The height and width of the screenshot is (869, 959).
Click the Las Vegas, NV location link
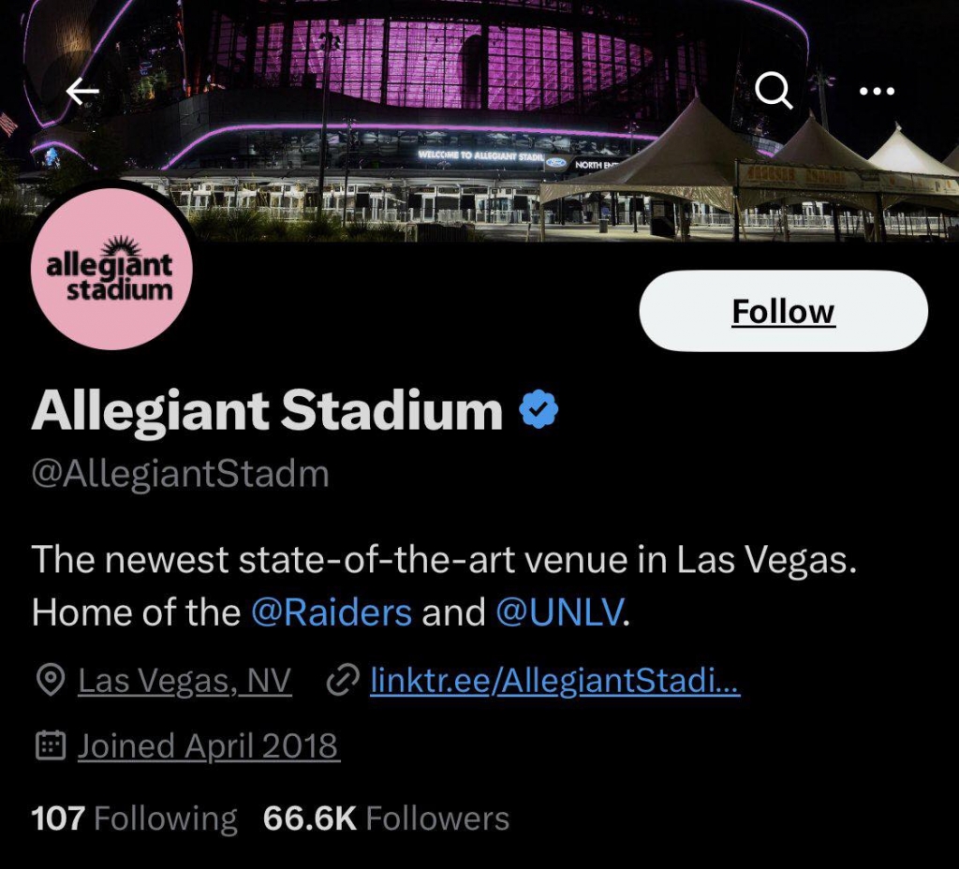pos(184,681)
